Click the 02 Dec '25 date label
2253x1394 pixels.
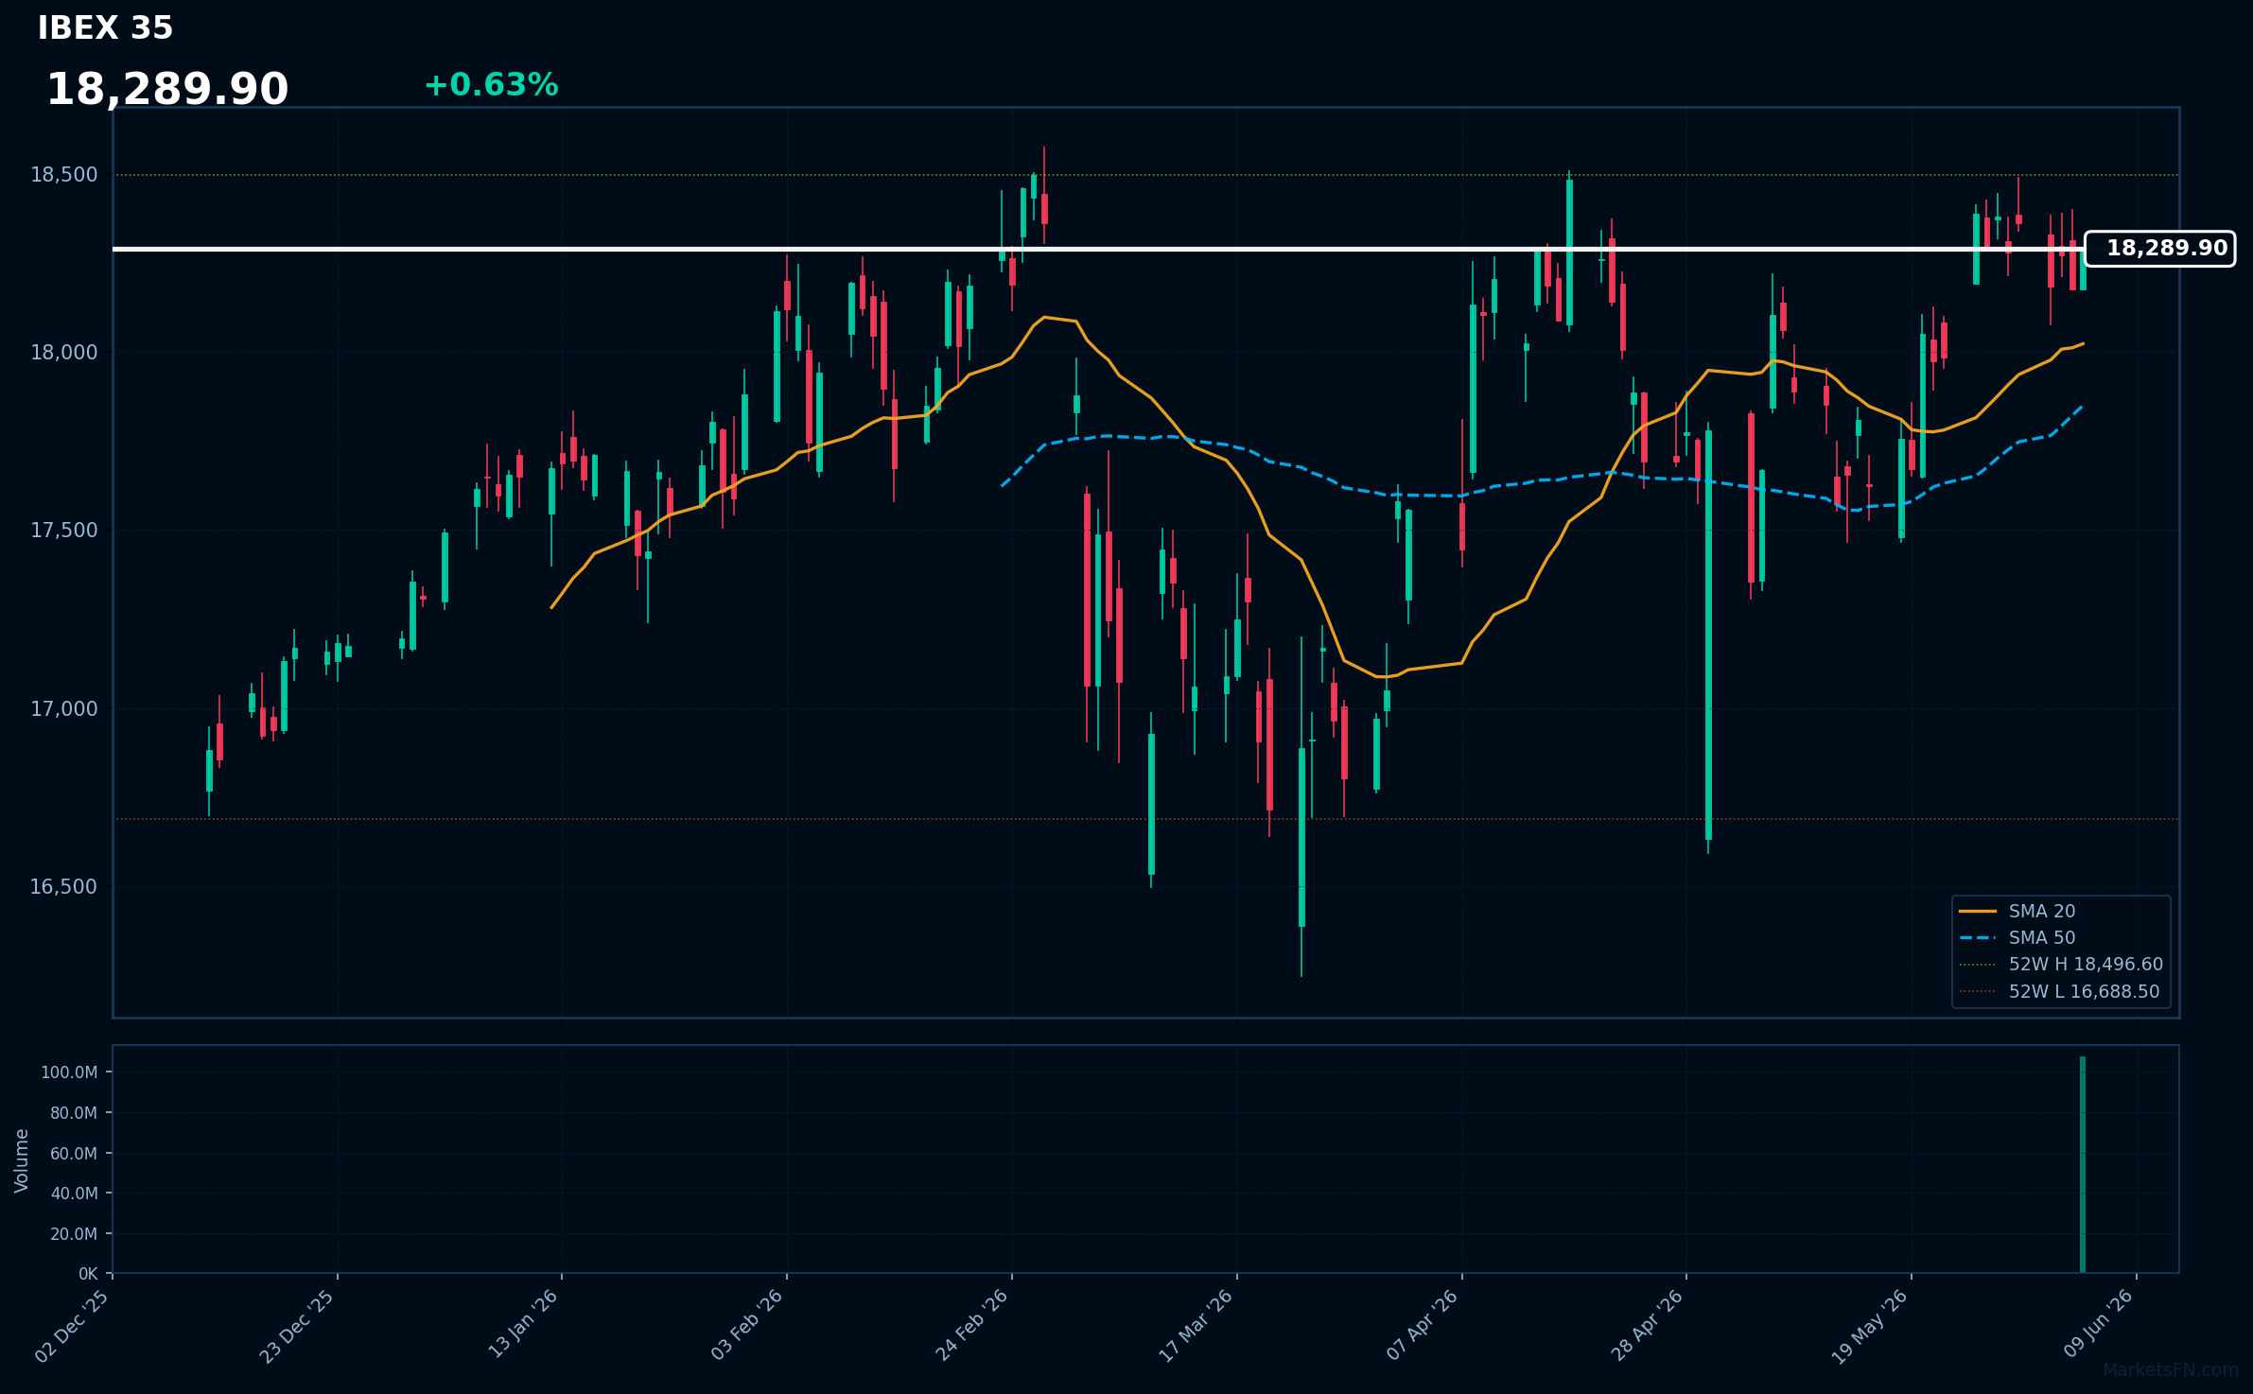73,1325
